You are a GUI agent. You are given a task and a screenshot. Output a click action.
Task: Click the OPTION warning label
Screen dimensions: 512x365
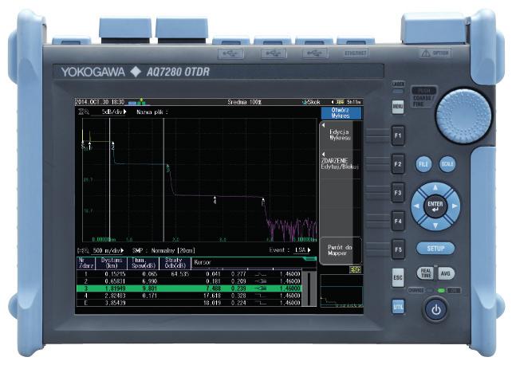pos(435,53)
